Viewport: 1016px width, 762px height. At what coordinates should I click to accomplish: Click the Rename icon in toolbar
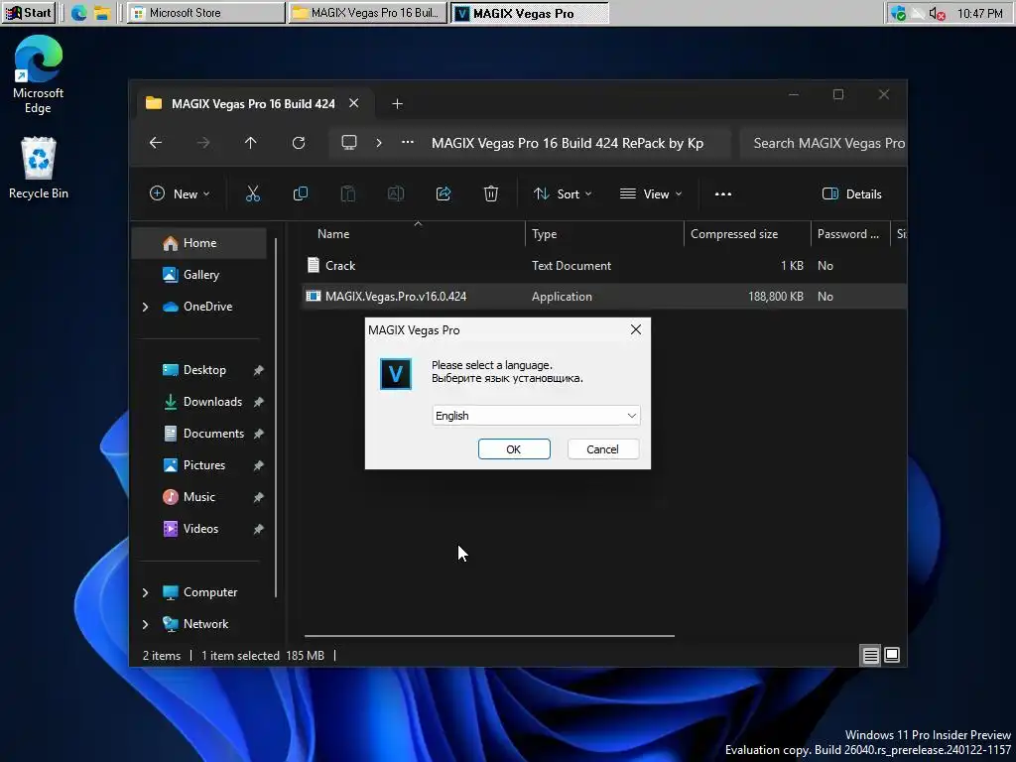(x=395, y=193)
